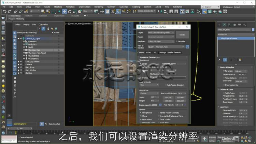
Task: Click the Render button in Render Setup
Action: point(182,35)
